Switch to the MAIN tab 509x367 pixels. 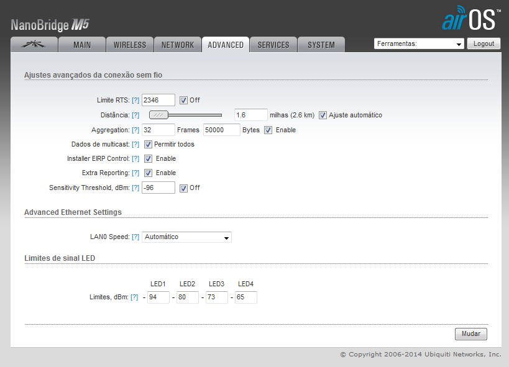(82, 45)
